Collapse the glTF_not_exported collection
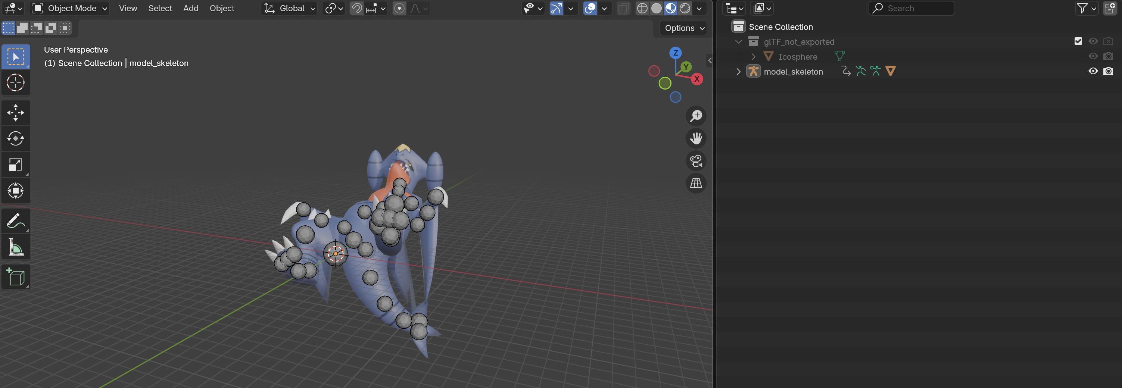Image resolution: width=1122 pixels, height=388 pixels. click(x=738, y=42)
